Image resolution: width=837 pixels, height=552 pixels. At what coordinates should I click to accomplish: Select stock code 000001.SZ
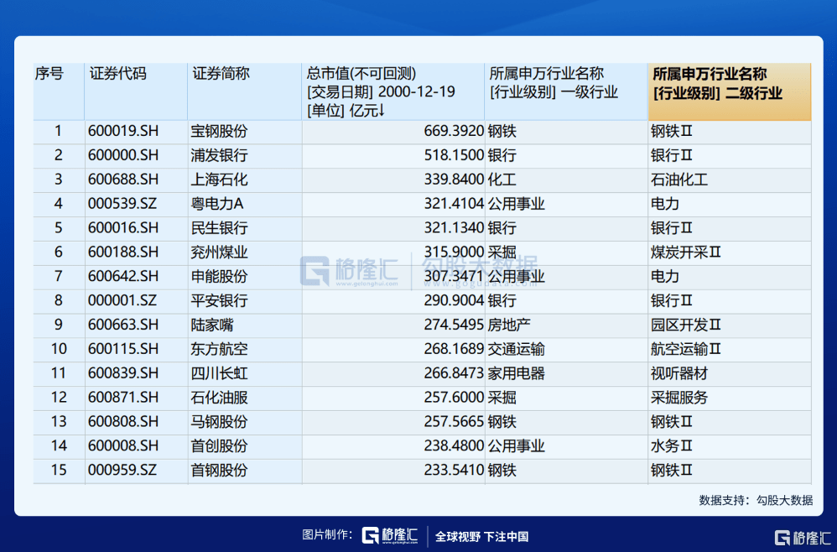point(122,300)
